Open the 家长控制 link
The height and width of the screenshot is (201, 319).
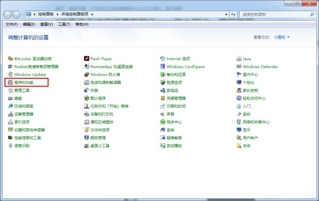click(250, 90)
